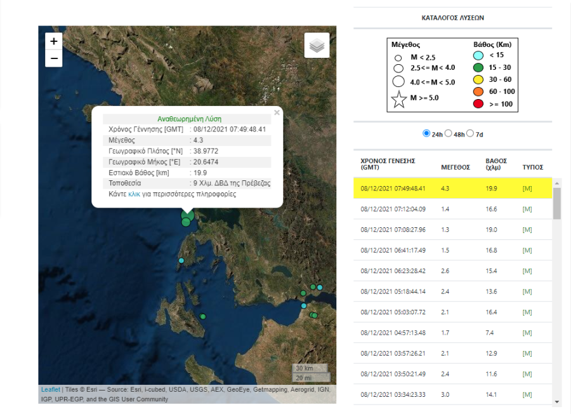Follow the 'κλικ' link for more information

tap(134, 194)
